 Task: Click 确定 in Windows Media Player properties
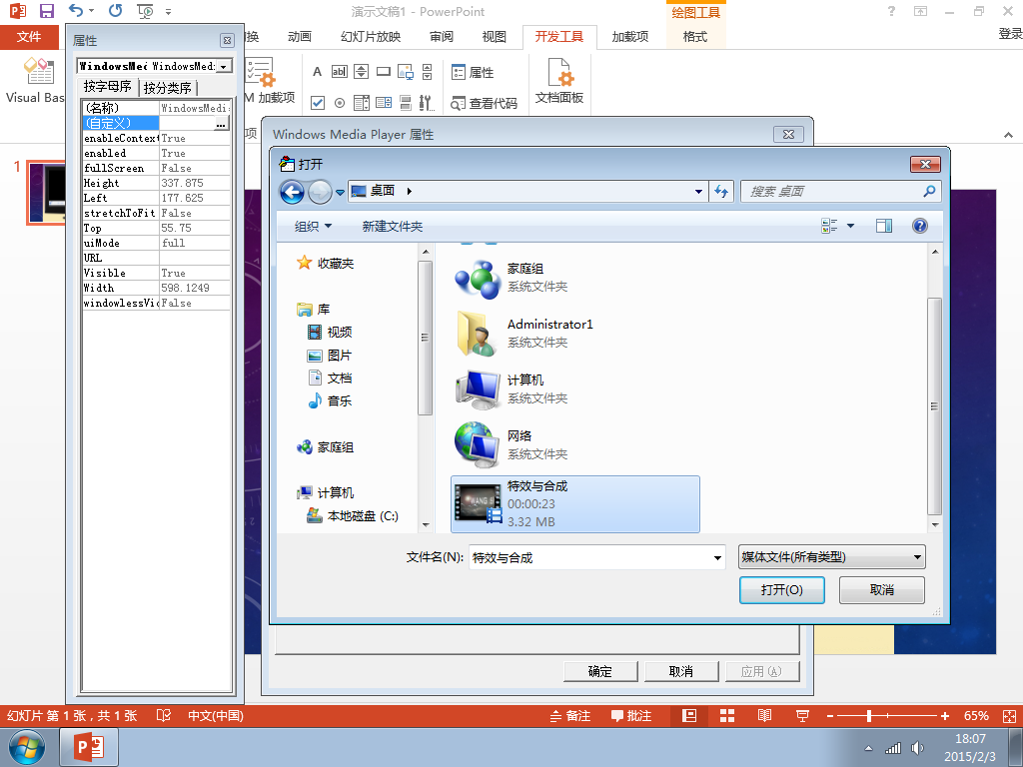(600, 672)
